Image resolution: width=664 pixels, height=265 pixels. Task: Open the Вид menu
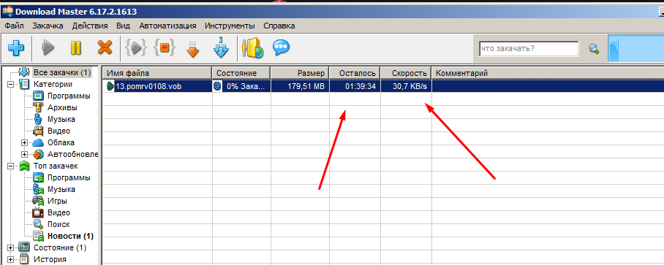click(x=123, y=26)
